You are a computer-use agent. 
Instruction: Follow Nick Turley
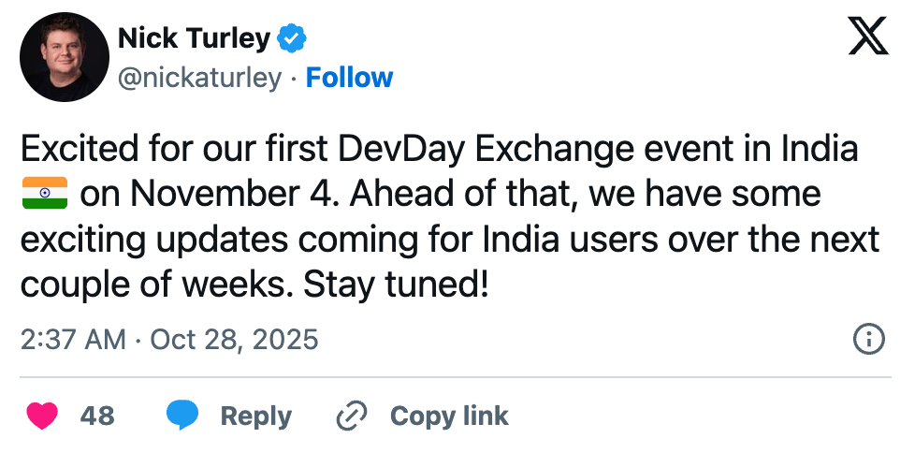tap(350, 78)
